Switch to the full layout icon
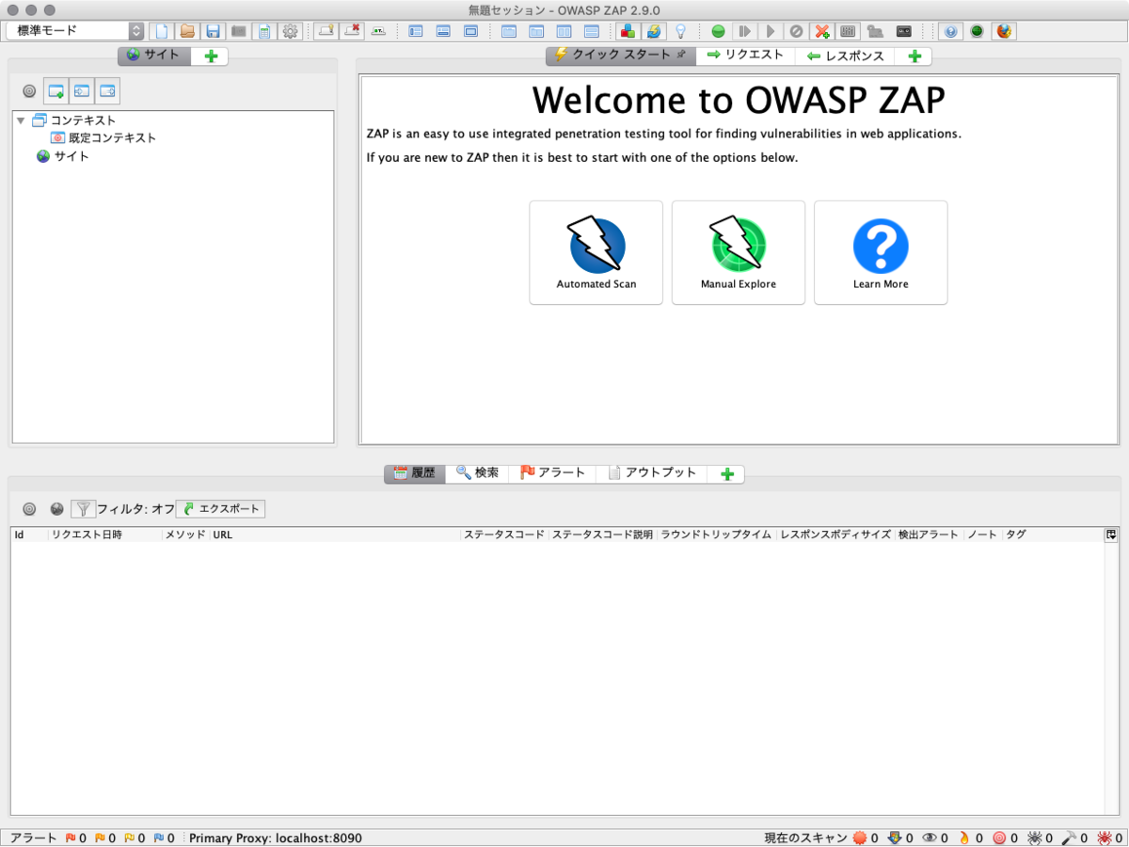 click(470, 31)
